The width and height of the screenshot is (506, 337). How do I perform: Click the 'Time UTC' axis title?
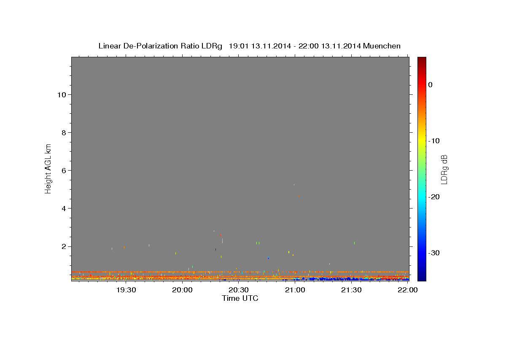pyautogui.click(x=240, y=298)
